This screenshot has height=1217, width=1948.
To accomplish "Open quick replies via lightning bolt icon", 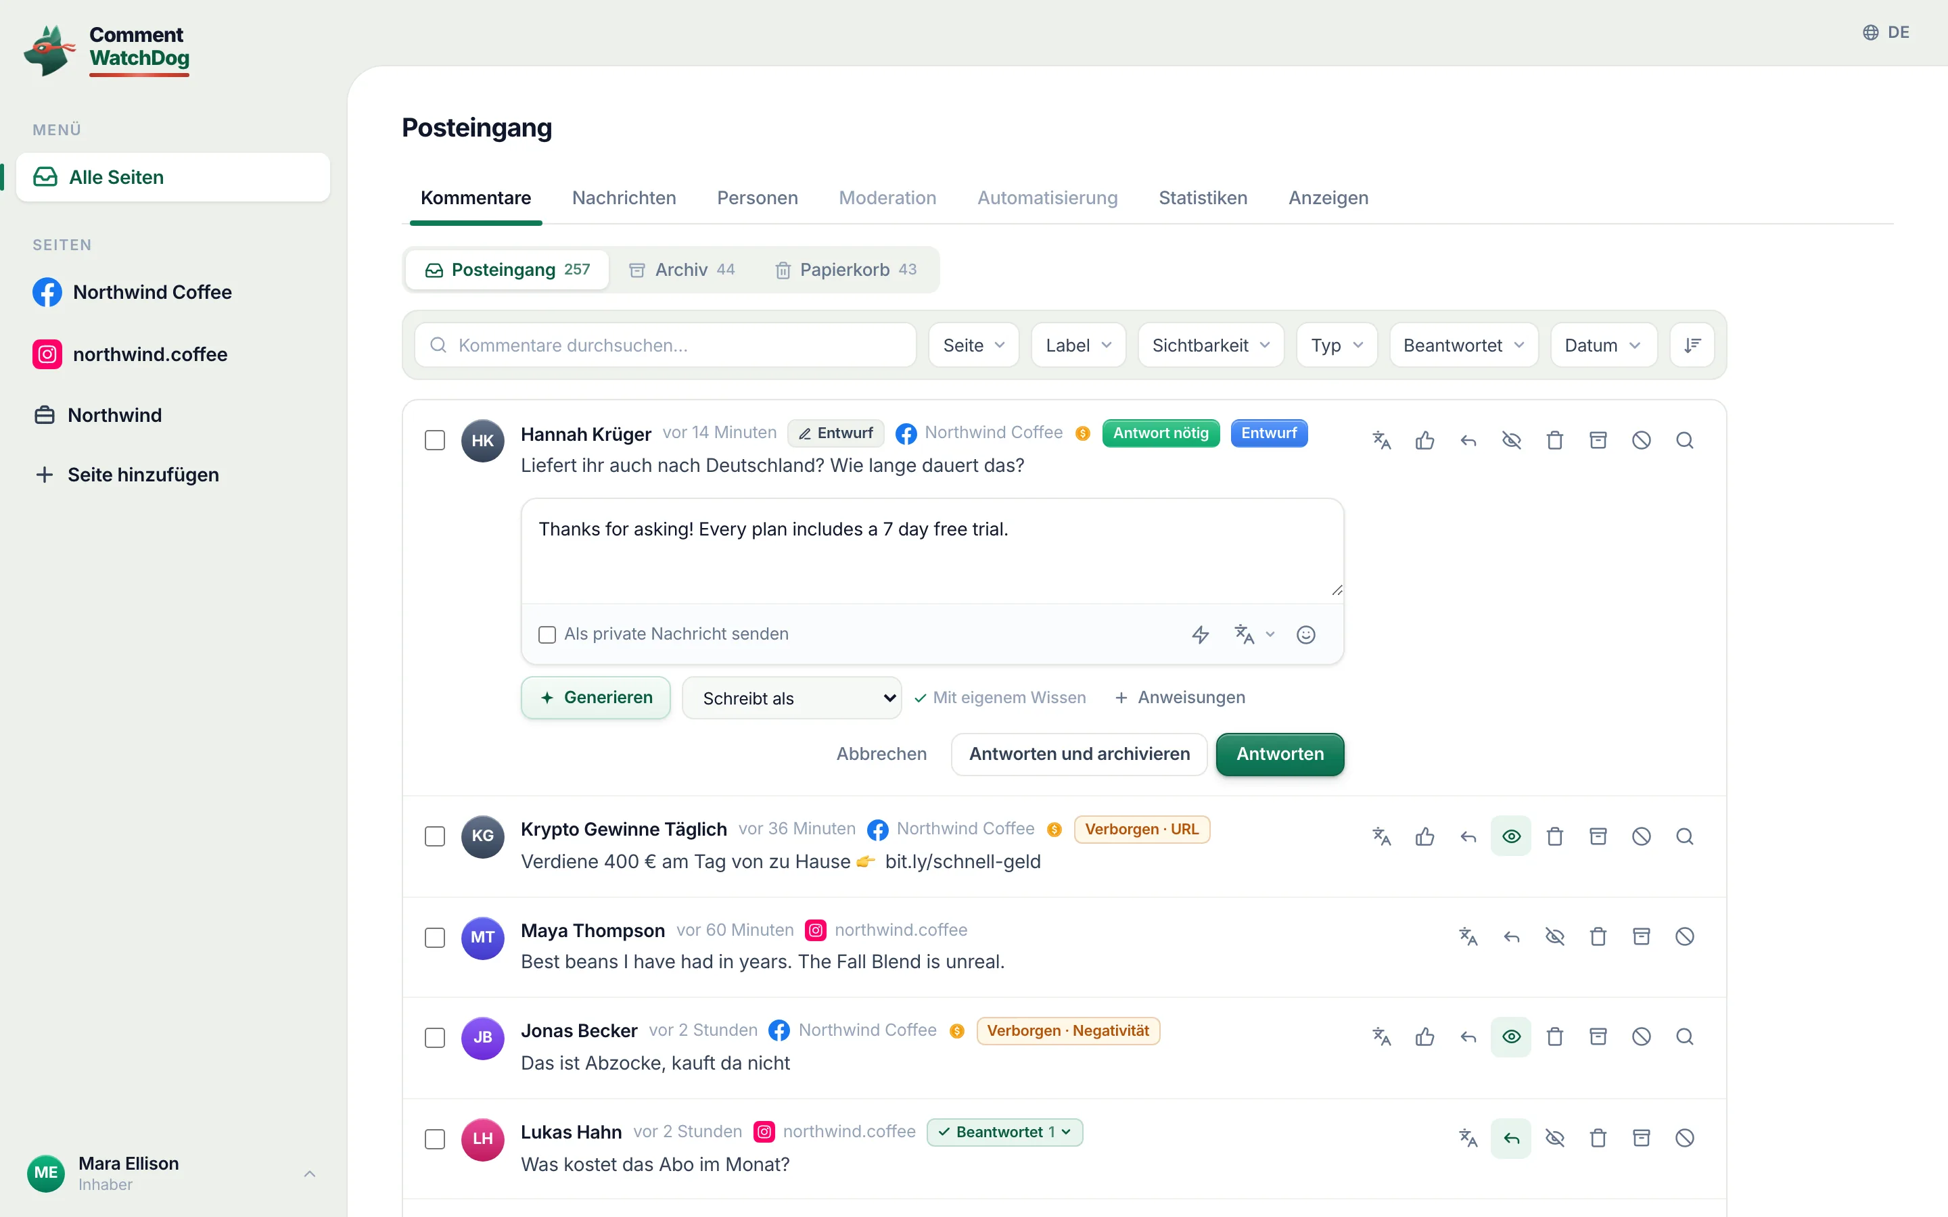I will point(1200,635).
